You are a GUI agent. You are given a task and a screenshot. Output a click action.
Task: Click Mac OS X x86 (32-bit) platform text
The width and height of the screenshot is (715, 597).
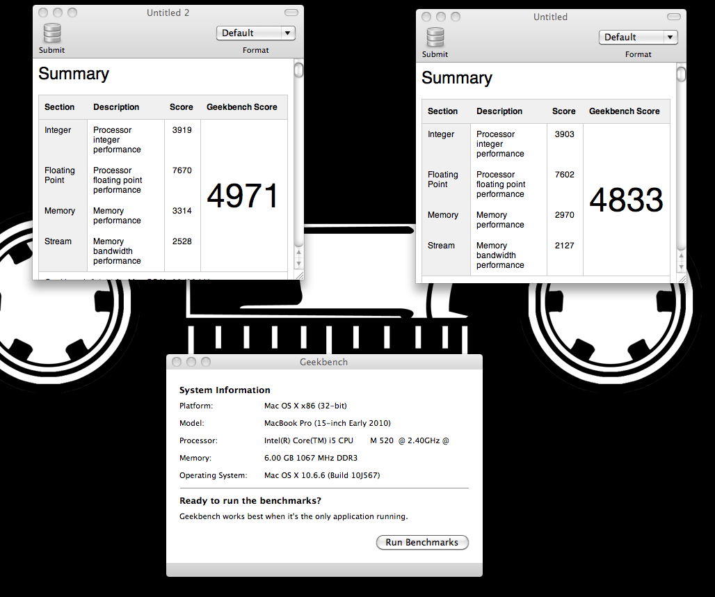click(305, 406)
